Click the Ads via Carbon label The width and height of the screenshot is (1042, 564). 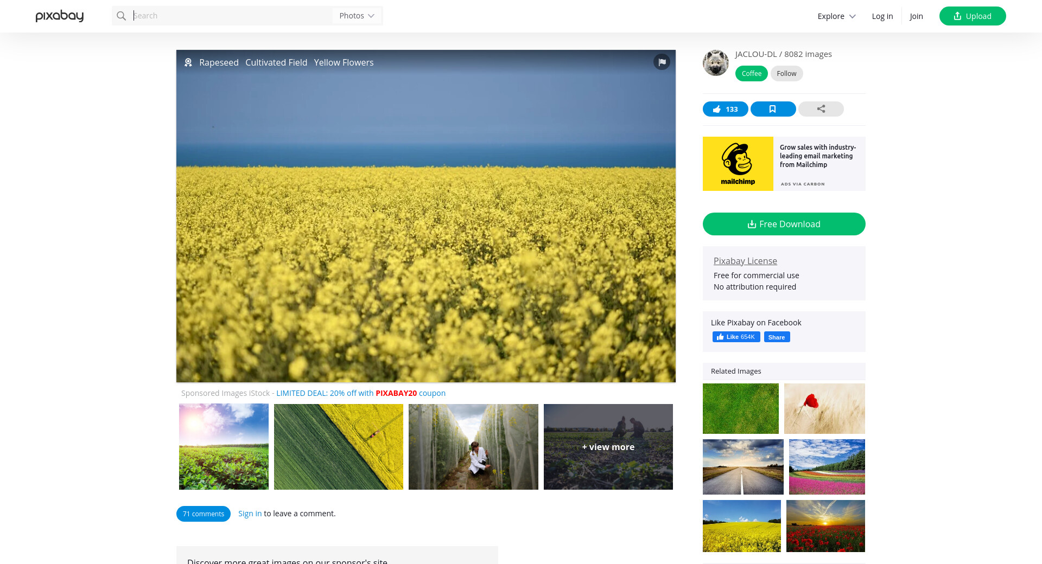click(x=803, y=184)
